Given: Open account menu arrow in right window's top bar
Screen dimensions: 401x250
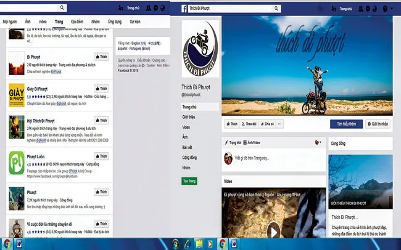Looking at the screenshot, I should coord(392,9).
